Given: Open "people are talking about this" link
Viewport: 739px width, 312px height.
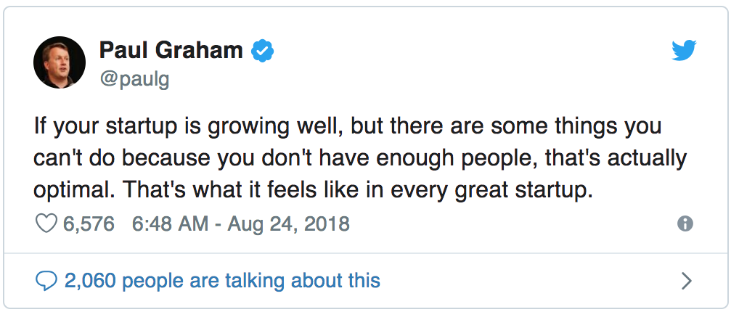Looking at the screenshot, I should [x=250, y=280].
